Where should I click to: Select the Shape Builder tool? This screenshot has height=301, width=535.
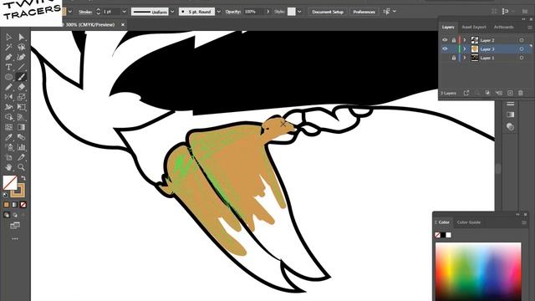[9, 117]
